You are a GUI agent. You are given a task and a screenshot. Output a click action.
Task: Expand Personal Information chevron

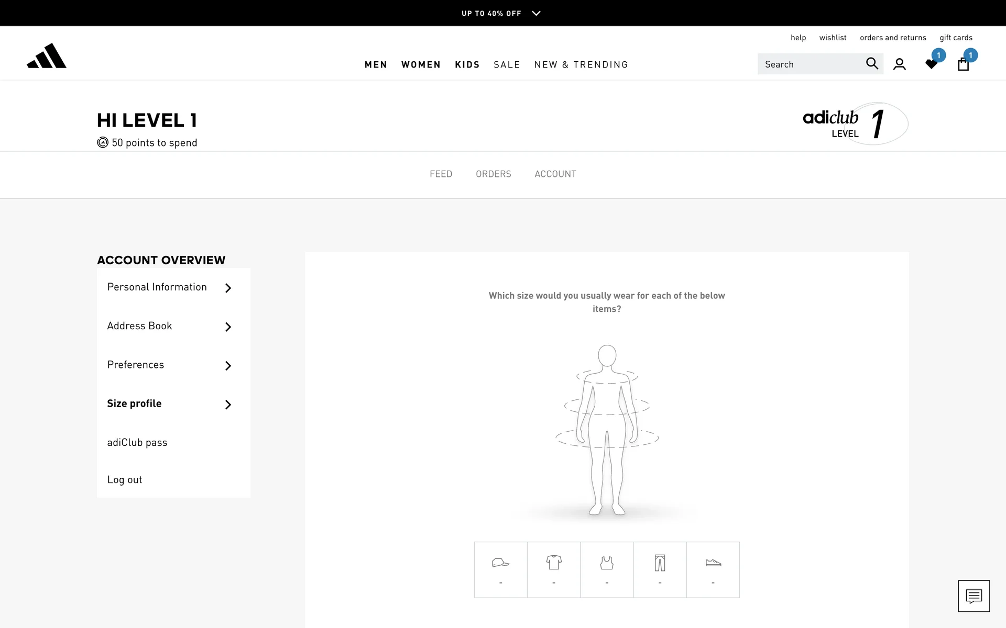(228, 288)
